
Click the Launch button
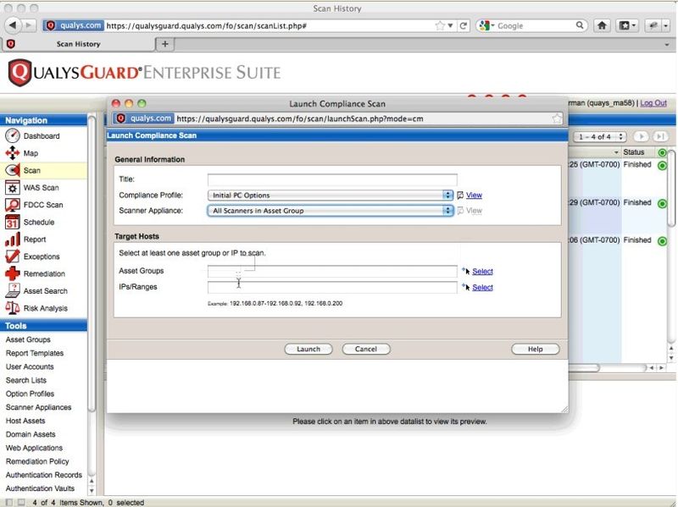click(308, 349)
